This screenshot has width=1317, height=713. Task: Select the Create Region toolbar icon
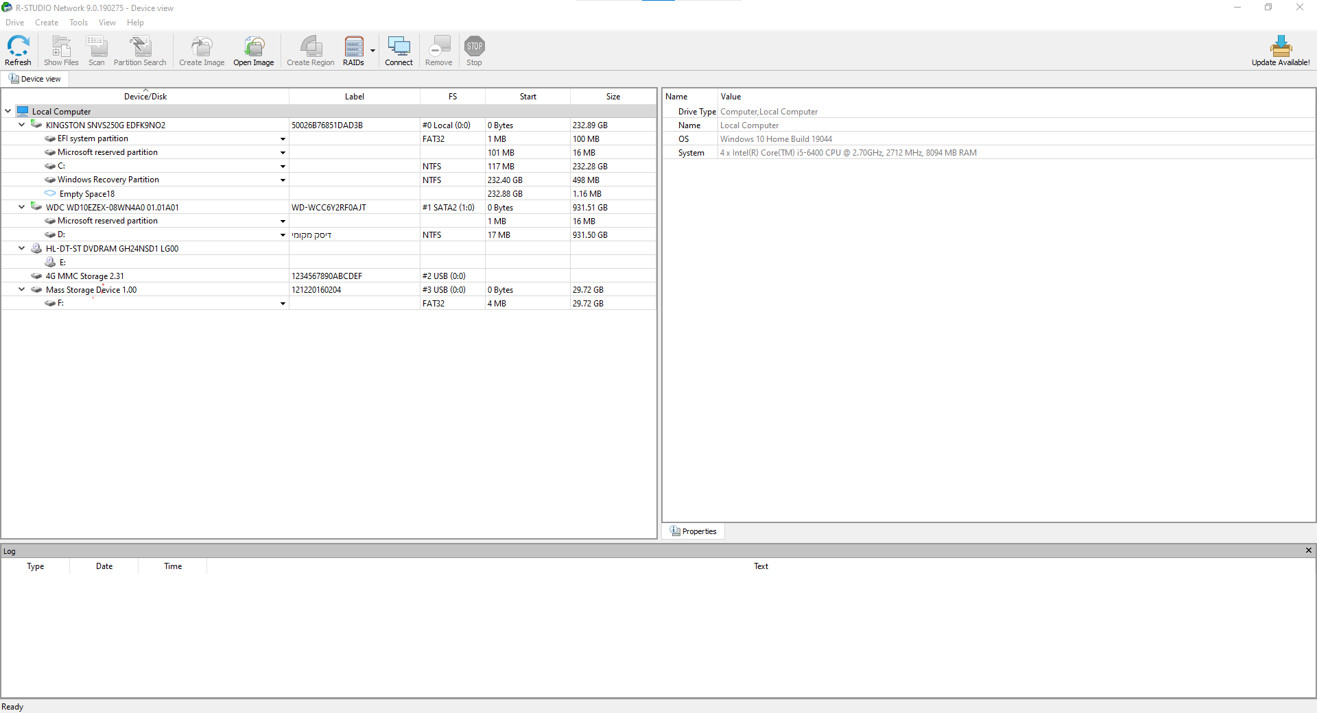(311, 47)
